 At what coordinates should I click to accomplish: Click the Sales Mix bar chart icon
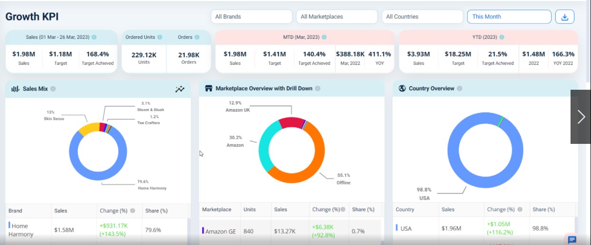coord(15,89)
